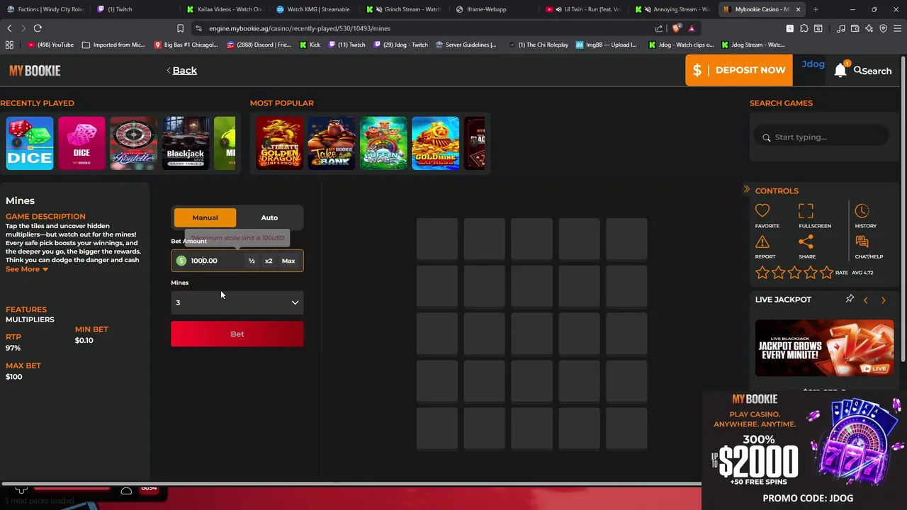The image size is (907, 510).
Task: Go to next Live Jackpot item
Action: [883, 300]
